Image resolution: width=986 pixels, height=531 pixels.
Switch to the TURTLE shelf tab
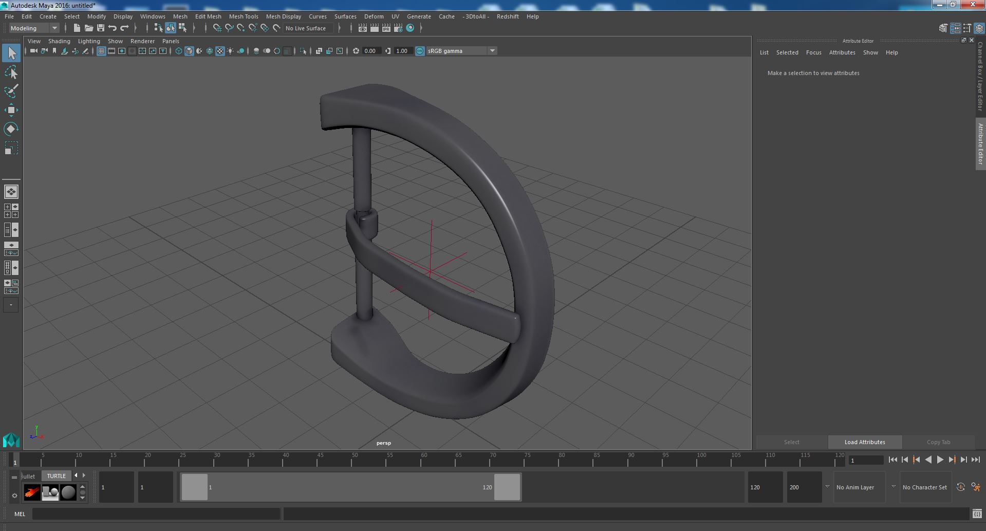tap(57, 476)
